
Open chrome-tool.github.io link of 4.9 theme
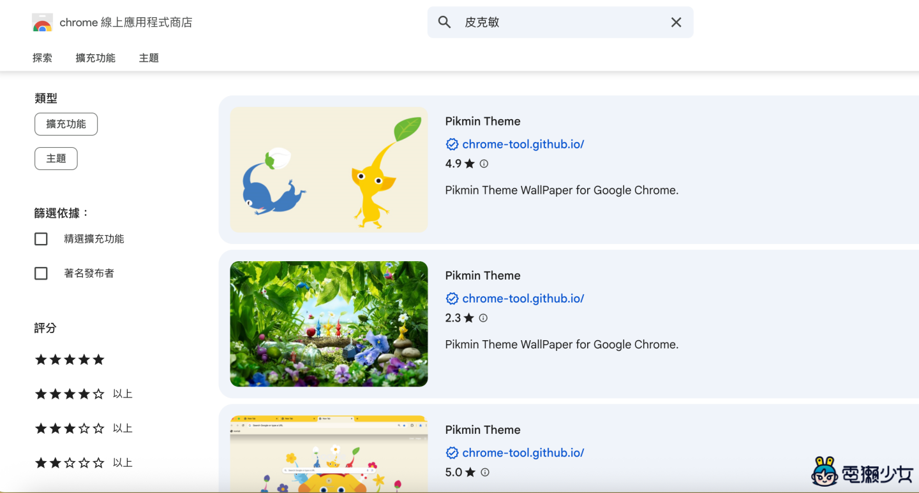tap(523, 145)
